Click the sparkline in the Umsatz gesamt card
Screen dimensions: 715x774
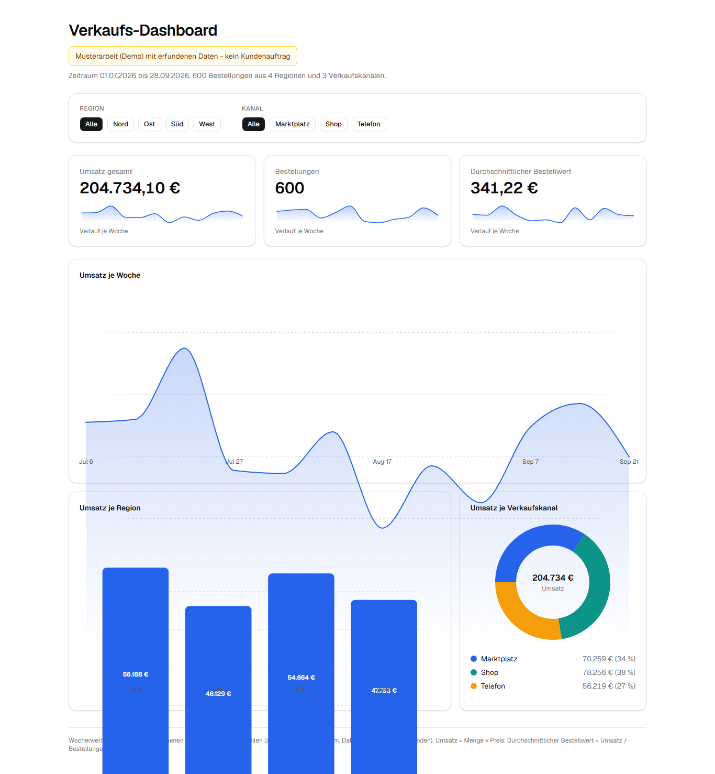(x=162, y=214)
